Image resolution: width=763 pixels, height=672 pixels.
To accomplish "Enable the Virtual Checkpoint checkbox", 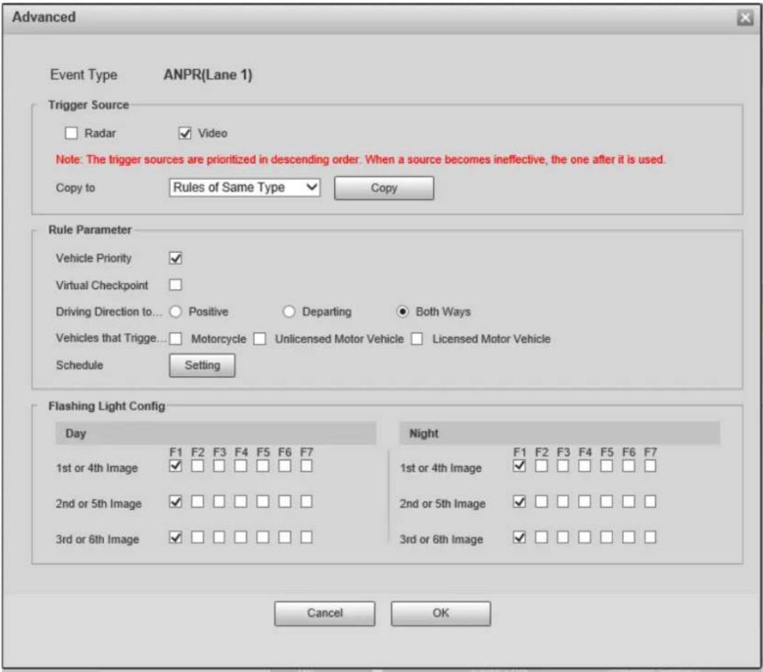I will click(x=175, y=285).
